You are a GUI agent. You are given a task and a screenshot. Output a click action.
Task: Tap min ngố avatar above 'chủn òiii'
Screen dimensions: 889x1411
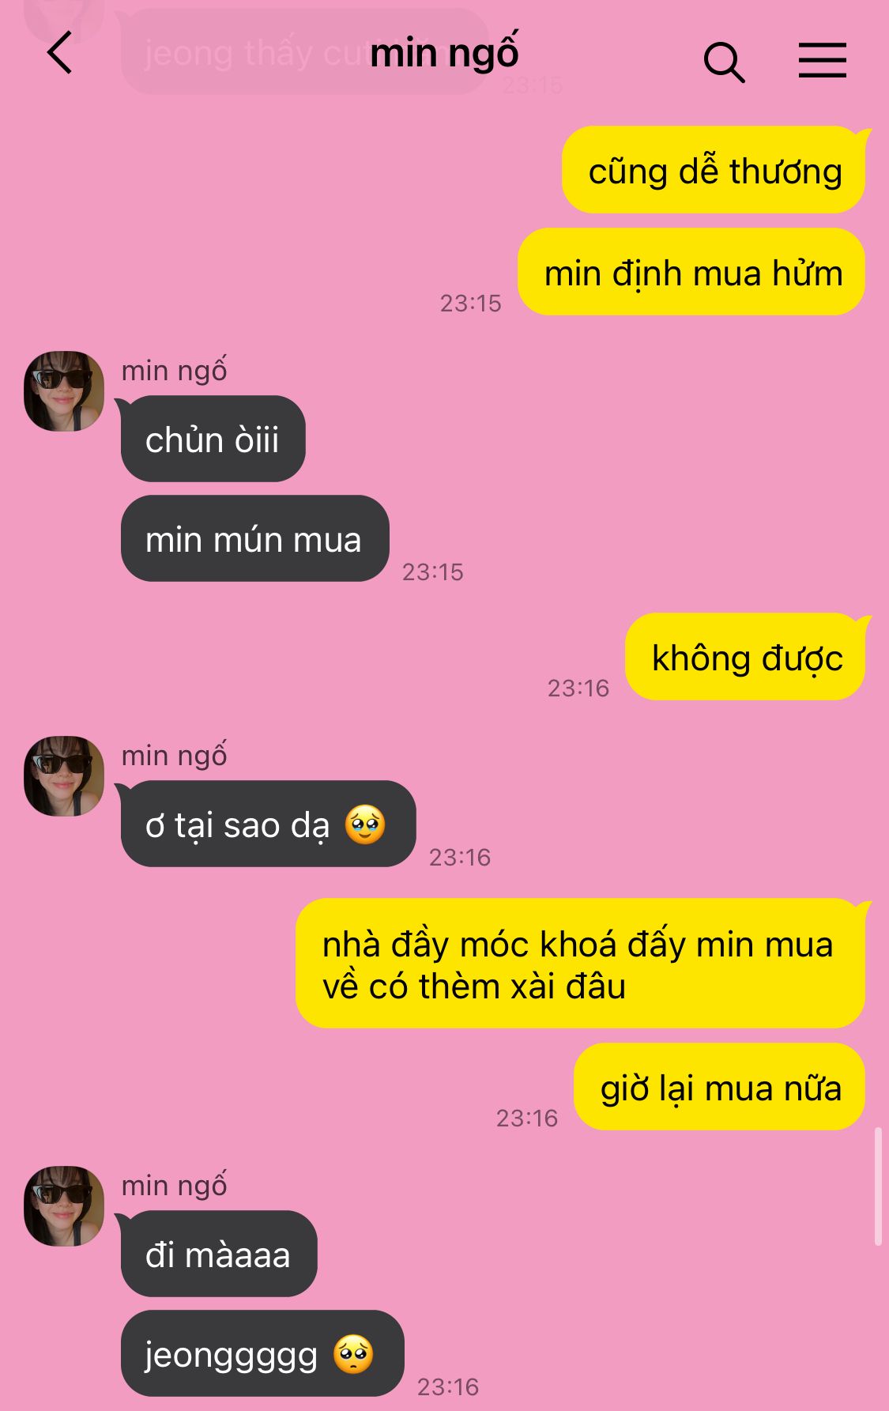[x=64, y=391]
